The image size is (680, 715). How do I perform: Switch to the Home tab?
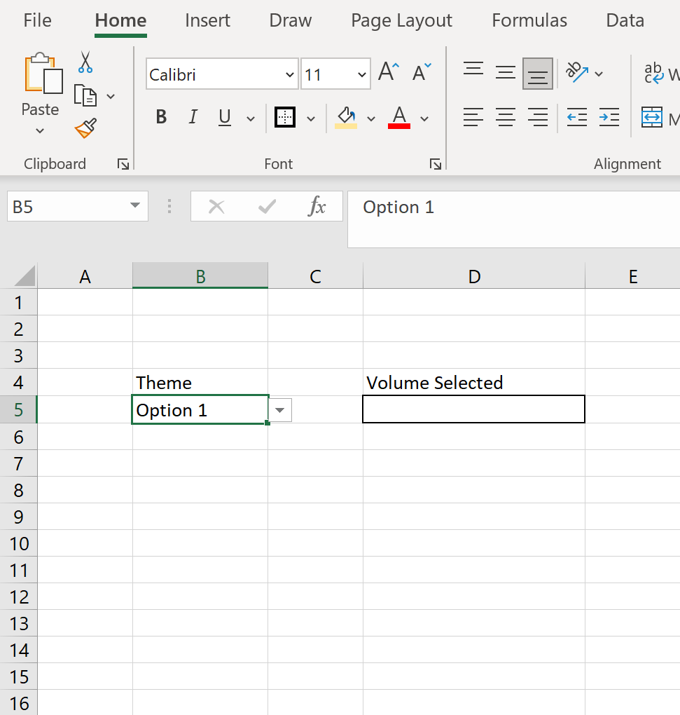click(x=120, y=20)
